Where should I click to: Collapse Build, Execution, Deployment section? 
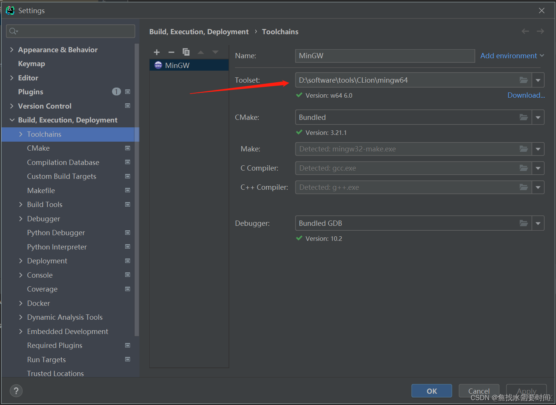click(12, 120)
